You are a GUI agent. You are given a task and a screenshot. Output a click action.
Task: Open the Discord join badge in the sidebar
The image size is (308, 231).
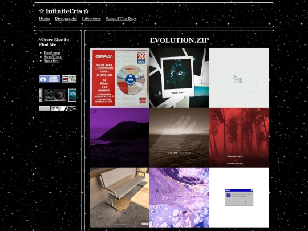click(50, 79)
